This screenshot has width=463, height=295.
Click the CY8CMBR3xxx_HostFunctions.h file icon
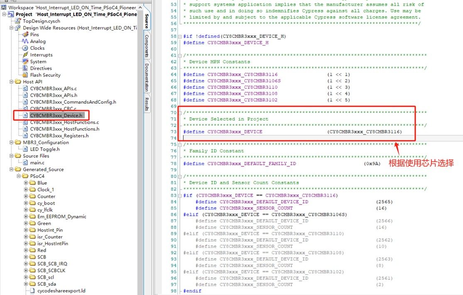25,129
